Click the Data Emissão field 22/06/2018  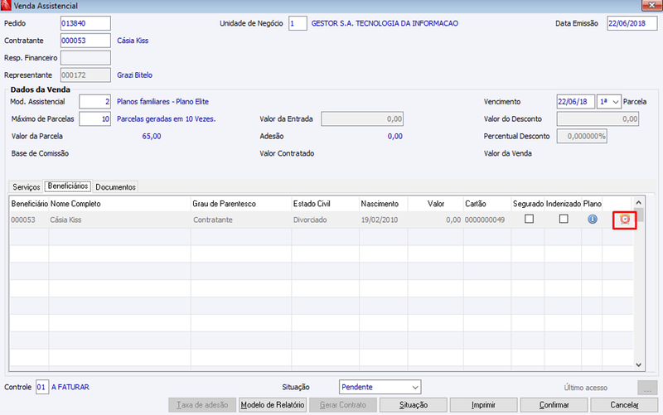coord(632,23)
